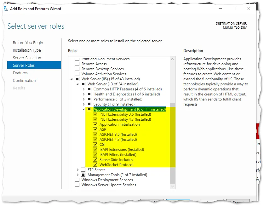Toggle Common HTTP Features checkbox
The height and width of the screenshot is (206, 264).
[x=89, y=89]
